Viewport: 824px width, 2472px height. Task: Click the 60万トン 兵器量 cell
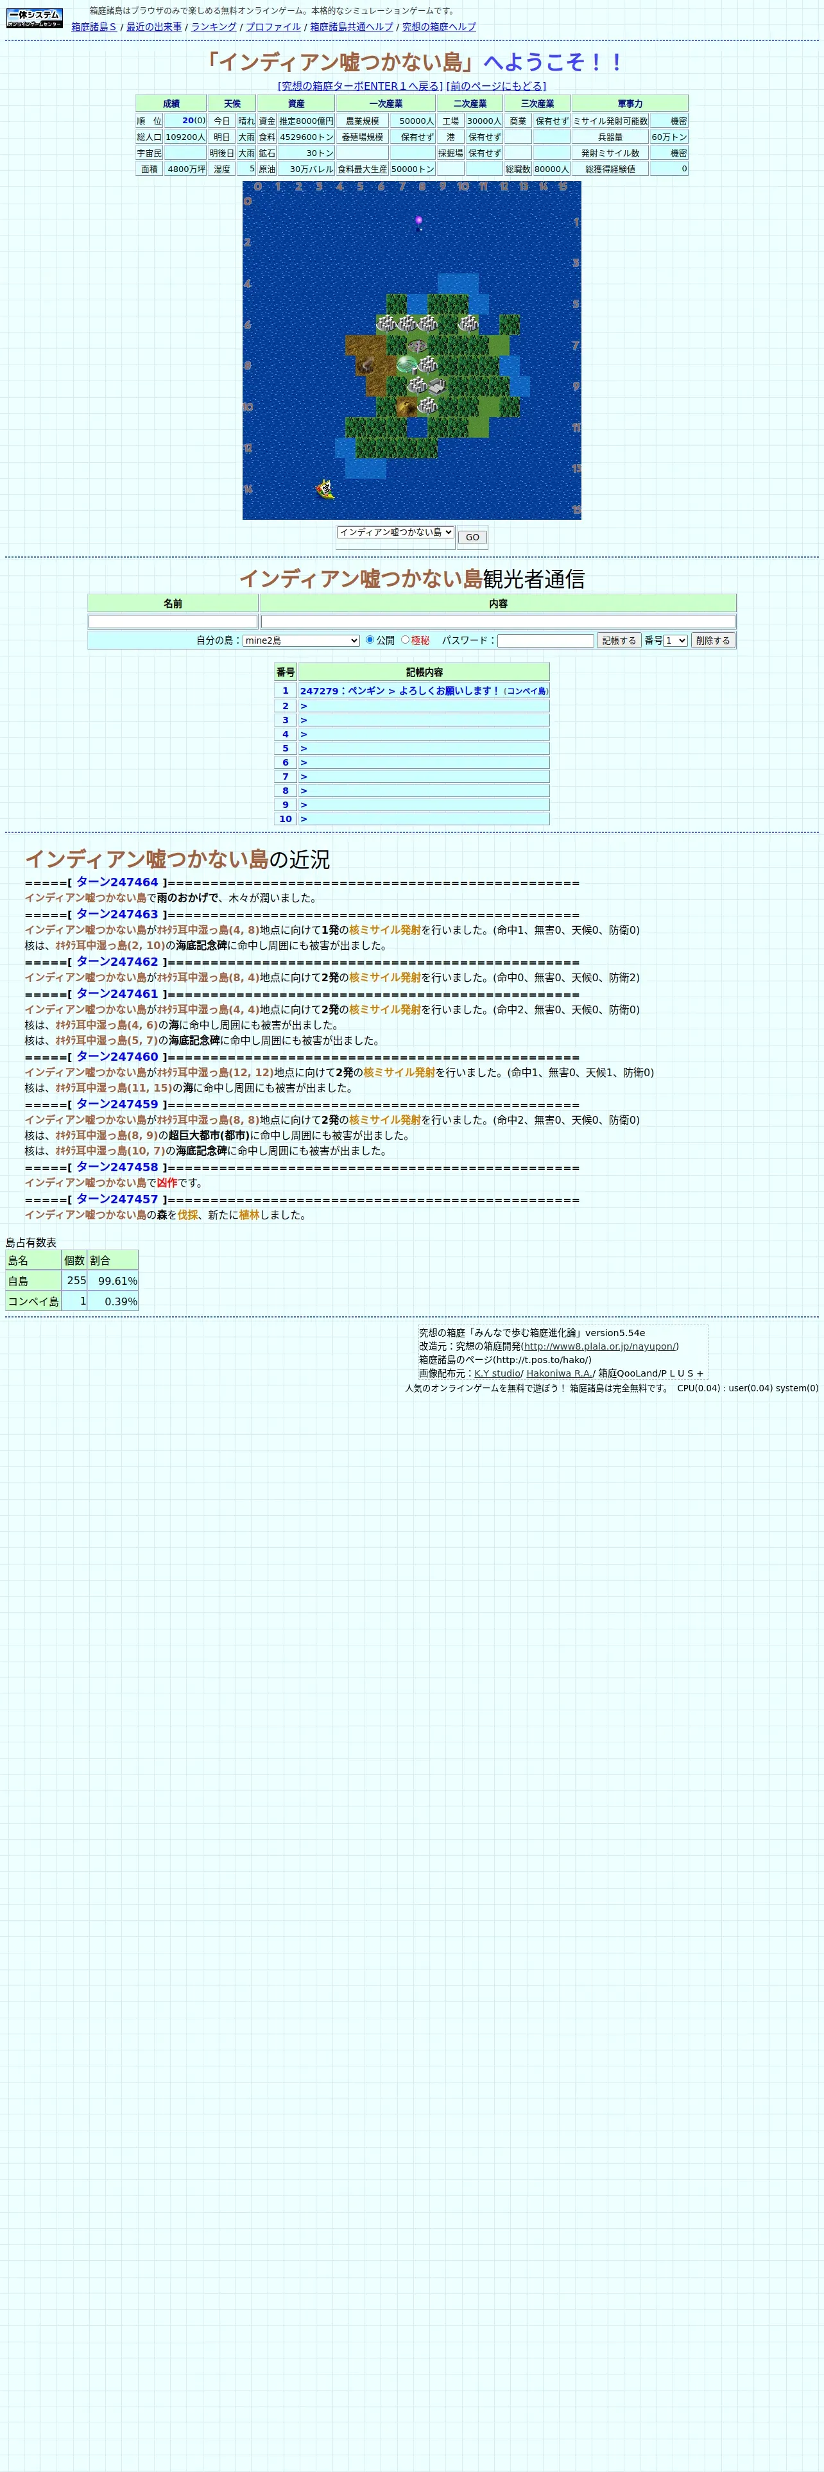(669, 137)
